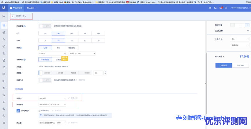
Task: Select 云硬盘 storage type
Action: coord(58,60)
